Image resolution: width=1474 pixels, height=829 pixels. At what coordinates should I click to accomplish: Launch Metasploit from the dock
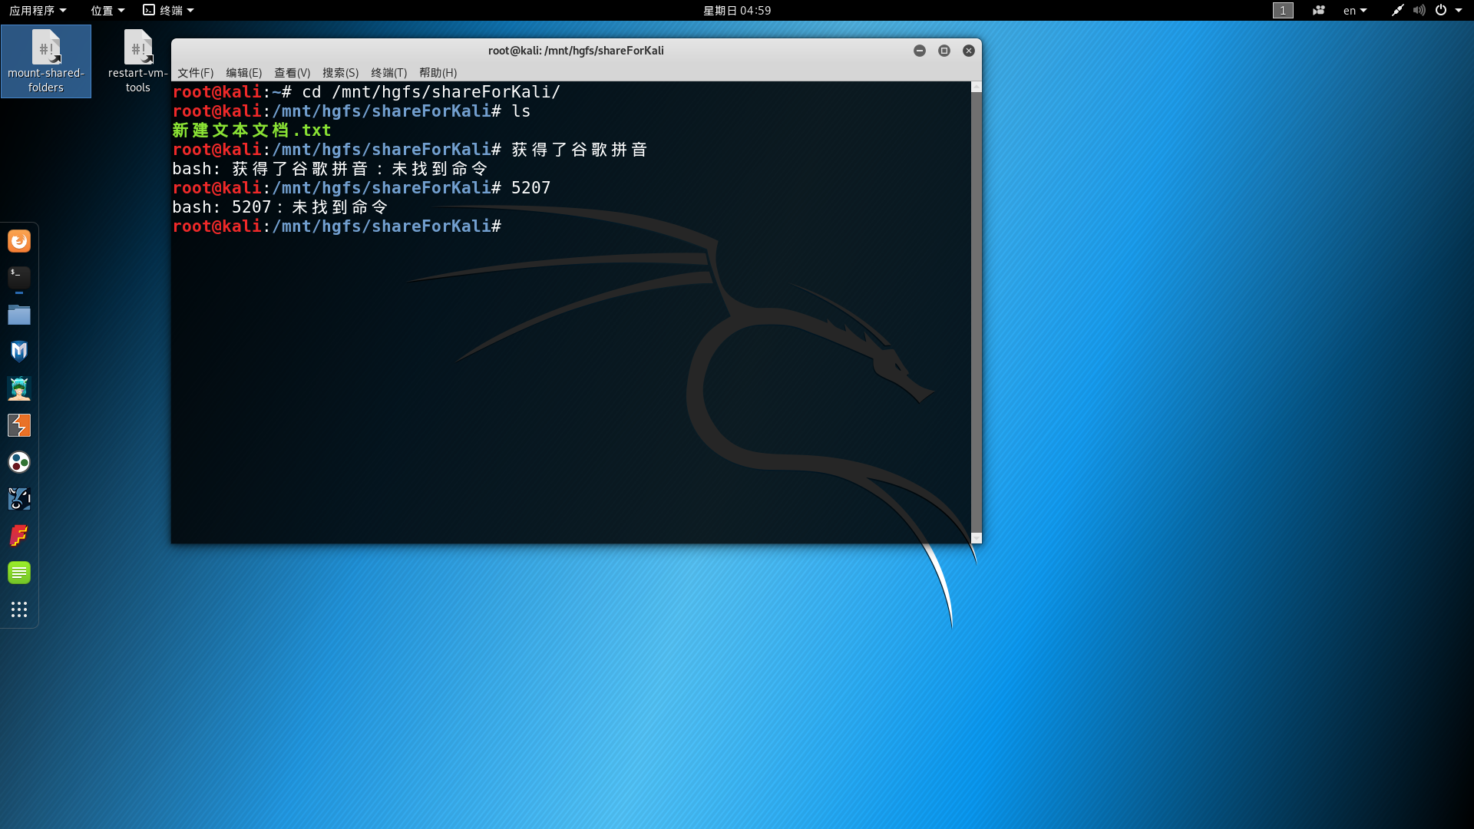(x=19, y=352)
